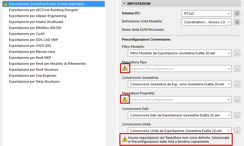Open options button for Conversione Dati
Screen dimensions: 244x146
click(237, 115)
